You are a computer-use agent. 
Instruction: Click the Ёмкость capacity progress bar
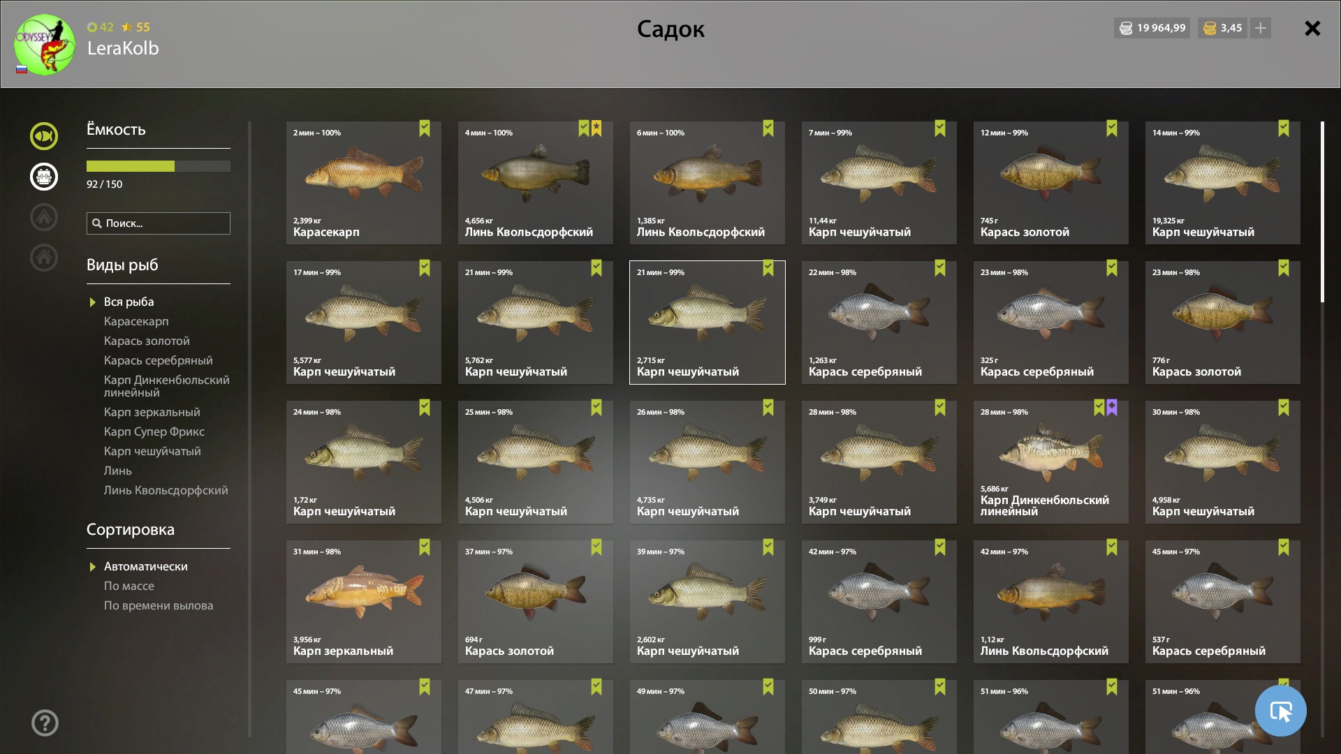[159, 166]
